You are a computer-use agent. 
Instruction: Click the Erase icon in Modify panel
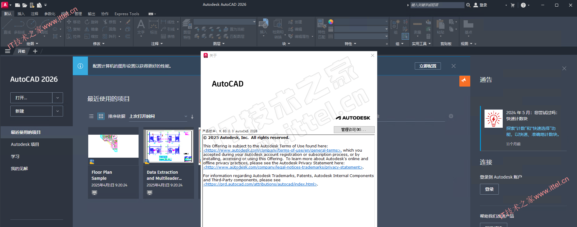click(x=128, y=22)
